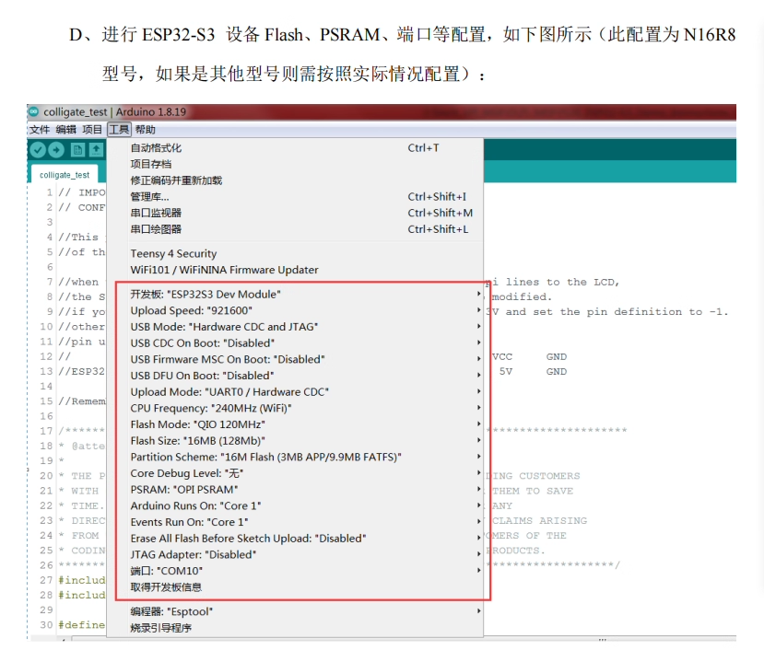Expand Erase All Flash Before Sketch Upload
764x650 pixels.
pos(295,539)
